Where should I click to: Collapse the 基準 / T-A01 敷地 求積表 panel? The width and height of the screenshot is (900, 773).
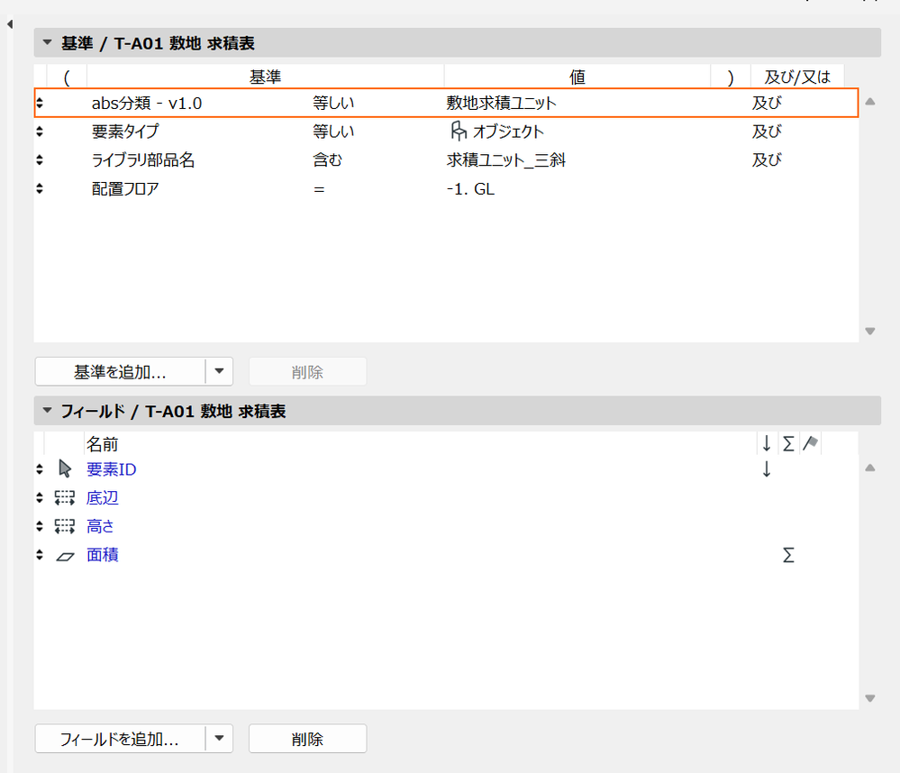[48, 42]
